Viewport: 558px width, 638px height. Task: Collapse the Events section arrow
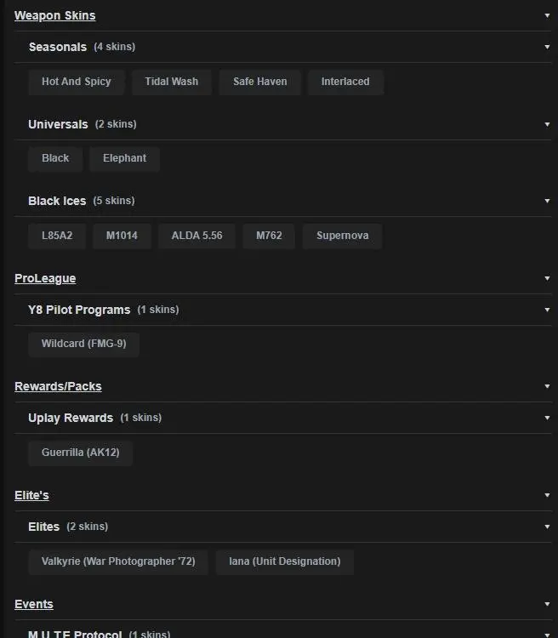(547, 604)
